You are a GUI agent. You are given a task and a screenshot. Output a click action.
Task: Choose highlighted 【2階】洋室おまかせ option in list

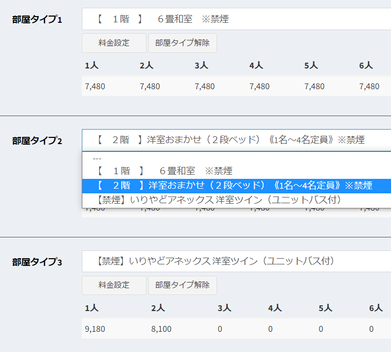tap(236, 186)
